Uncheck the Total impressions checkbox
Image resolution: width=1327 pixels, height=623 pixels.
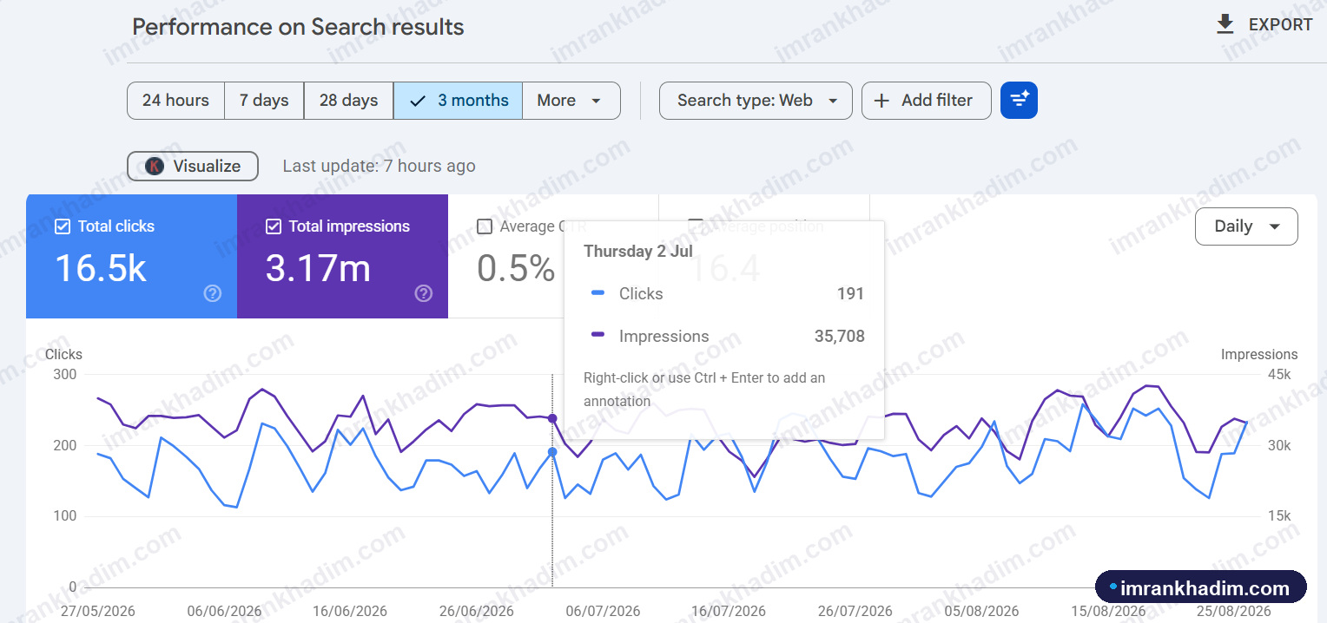[x=274, y=226]
